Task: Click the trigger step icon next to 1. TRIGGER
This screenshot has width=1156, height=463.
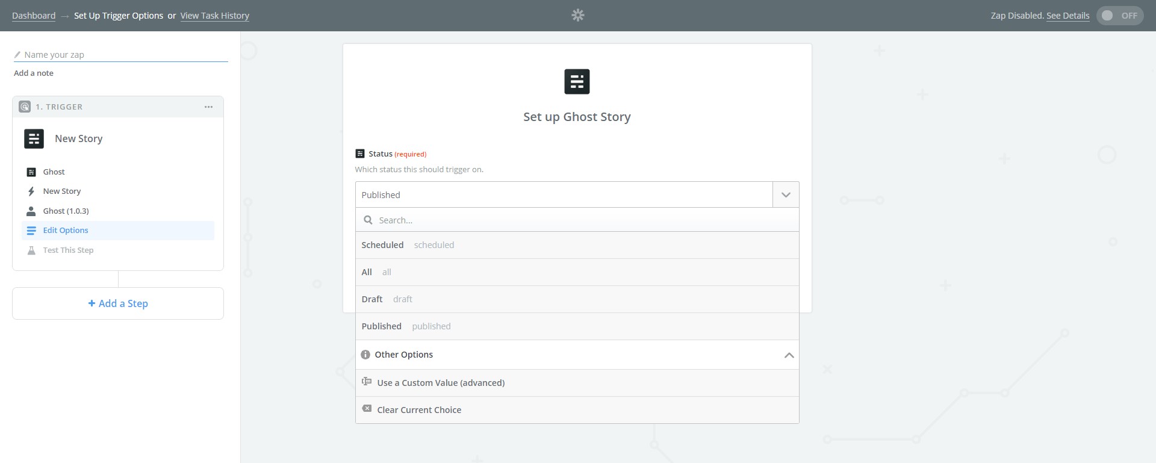Action: pyautogui.click(x=25, y=107)
